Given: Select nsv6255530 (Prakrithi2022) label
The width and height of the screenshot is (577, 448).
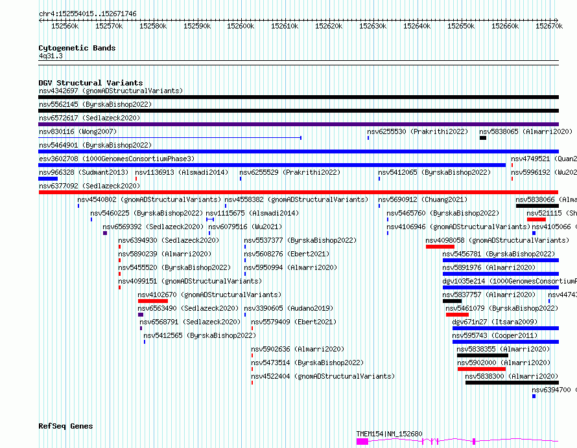Looking at the screenshot, I should pos(418,131).
